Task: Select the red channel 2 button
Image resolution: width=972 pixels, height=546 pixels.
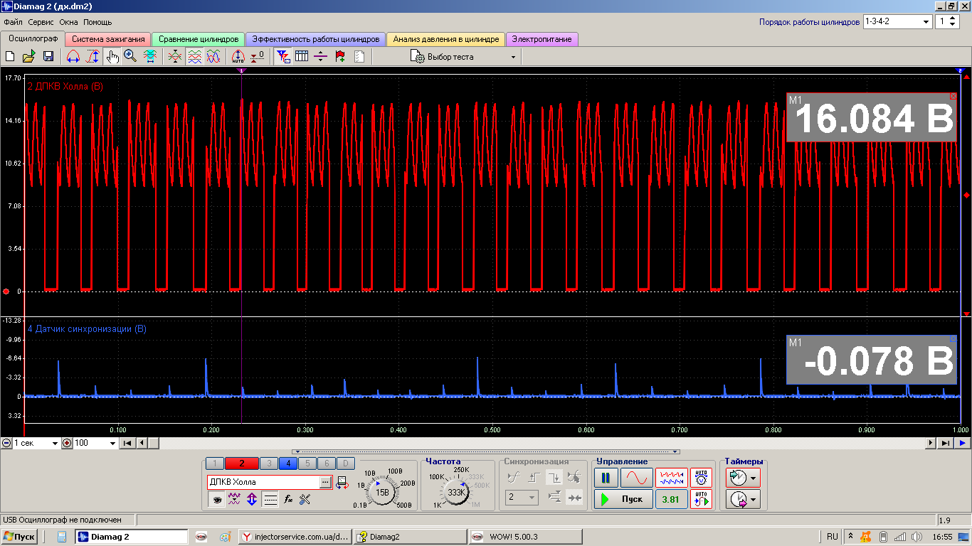Action: [242, 464]
